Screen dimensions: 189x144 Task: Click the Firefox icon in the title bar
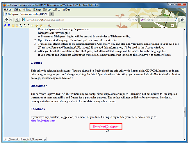pyautogui.click(x=4, y=5)
